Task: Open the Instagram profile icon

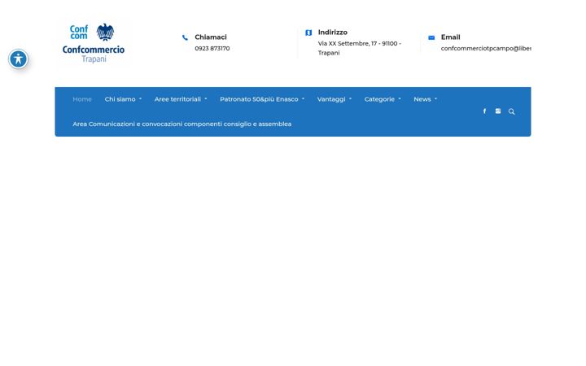Action: click(498, 111)
